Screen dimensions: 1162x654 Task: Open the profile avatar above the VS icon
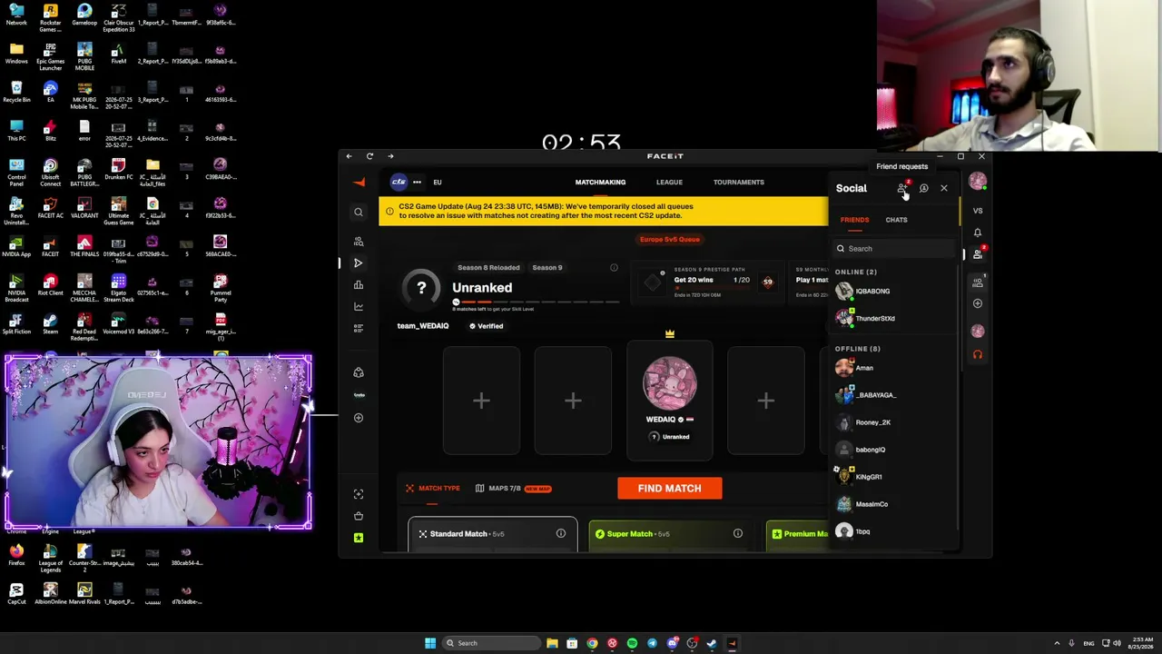click(978, 182)
